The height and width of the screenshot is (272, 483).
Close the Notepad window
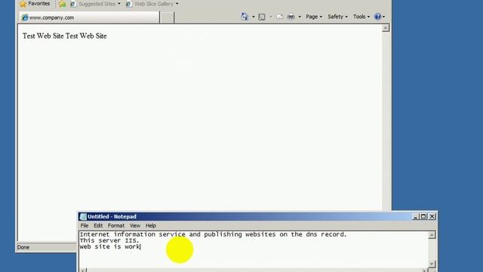[432, 217]
